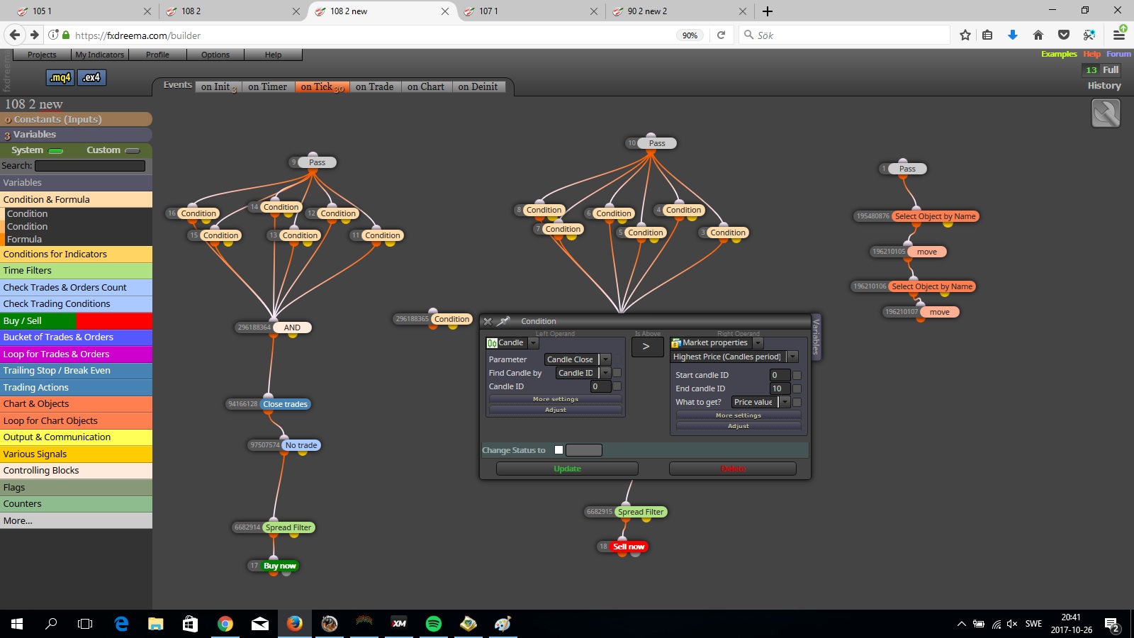Open the Highest Price (Candles period) dropdown

coord(792,357)
